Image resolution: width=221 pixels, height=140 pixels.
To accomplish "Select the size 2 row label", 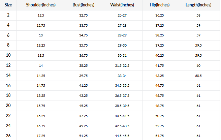I will (x=8, y=16).
